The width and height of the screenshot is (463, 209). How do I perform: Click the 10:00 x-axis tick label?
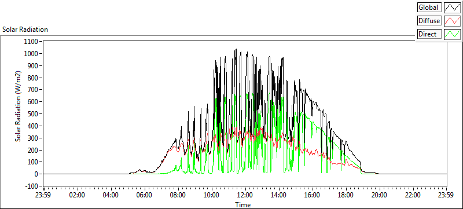[x=211, y=195]
